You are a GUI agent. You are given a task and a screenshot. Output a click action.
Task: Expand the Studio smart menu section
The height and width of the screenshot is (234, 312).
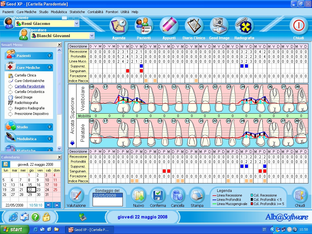tap(50, 127)
